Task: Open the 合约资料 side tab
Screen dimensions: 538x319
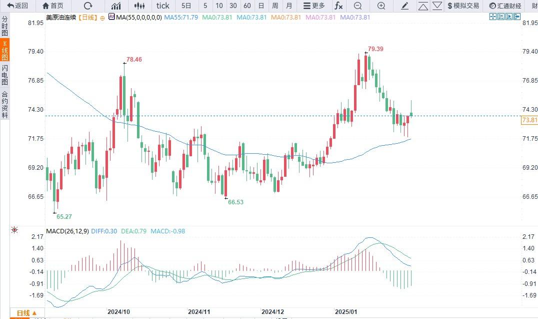Action: pyautogui.click(x=4, y=104)
